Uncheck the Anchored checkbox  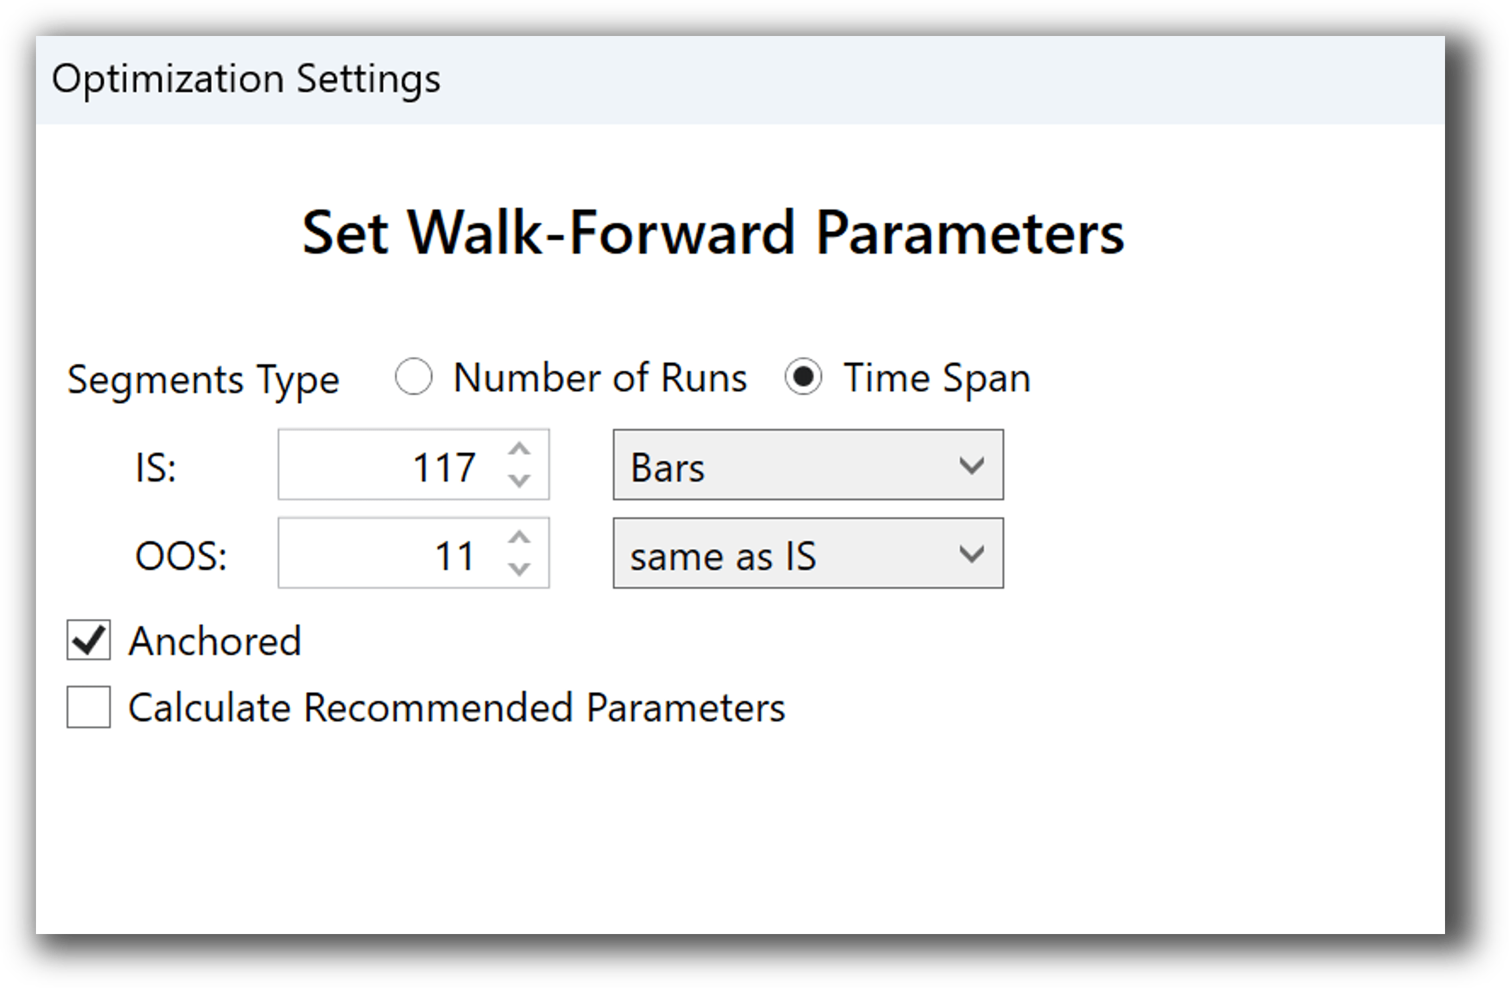click(89, 641)
